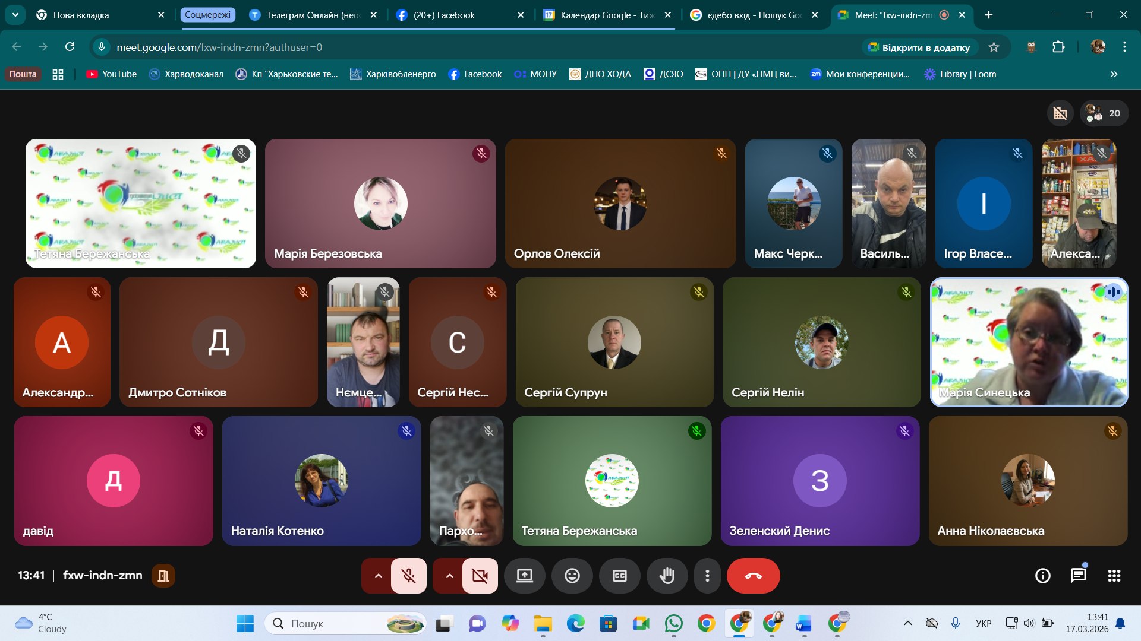Select Марія Синецька video tile
The image size is (1141, 641).
click(x=1029, y=342)
